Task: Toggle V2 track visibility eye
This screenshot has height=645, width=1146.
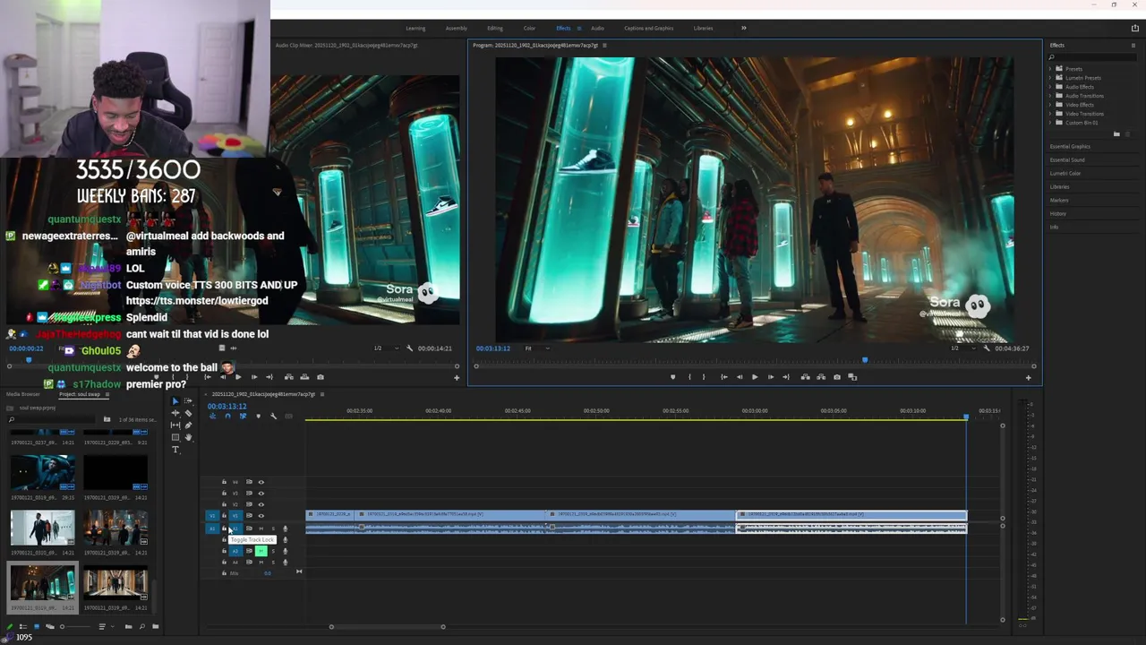Action: click(x=261, y=504)
